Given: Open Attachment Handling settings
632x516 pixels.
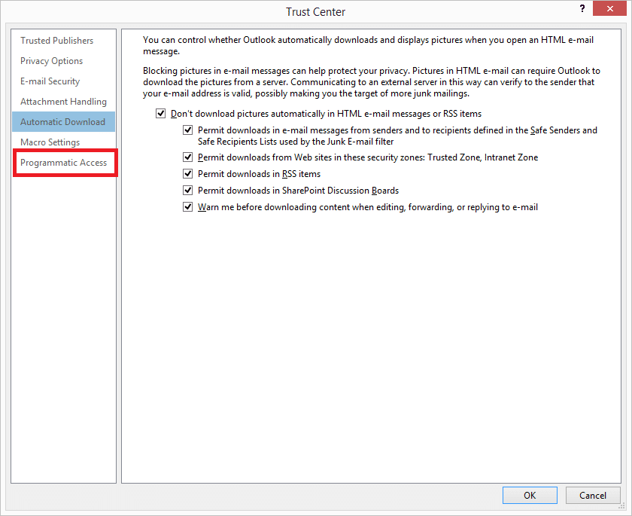Looking at the screenshot, I should click(x=63, y=101).
